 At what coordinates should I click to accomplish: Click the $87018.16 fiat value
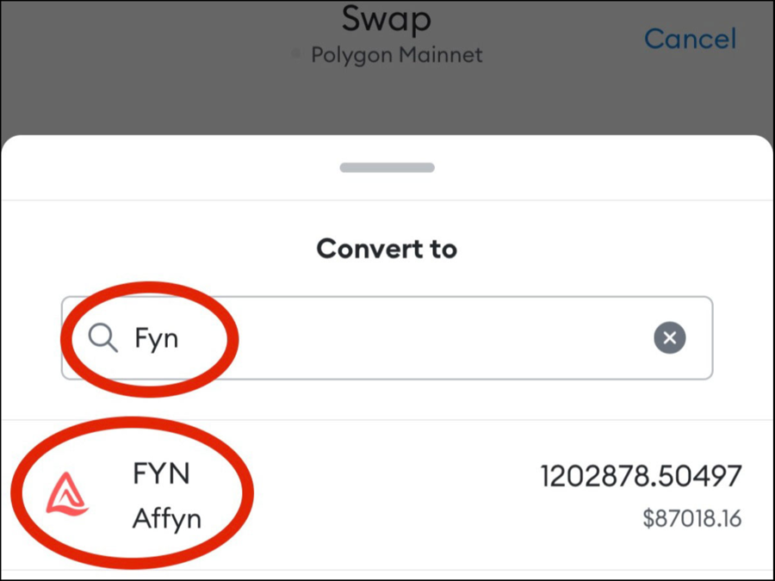tap(691, 519)
